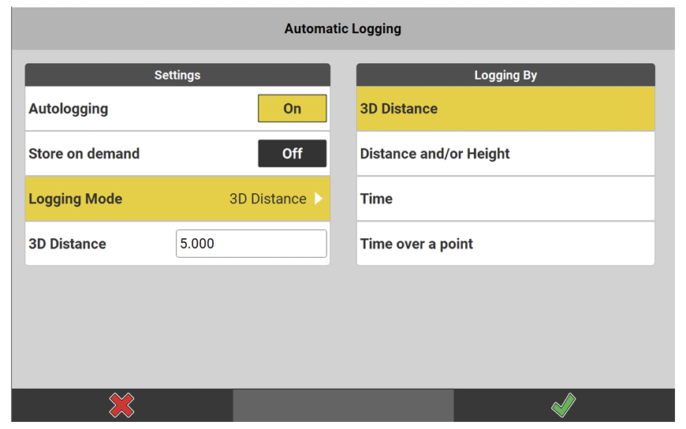Choose Distance and/or Height logging option
This screenshot has width=686, height=429.
click(x=505, y=154)
